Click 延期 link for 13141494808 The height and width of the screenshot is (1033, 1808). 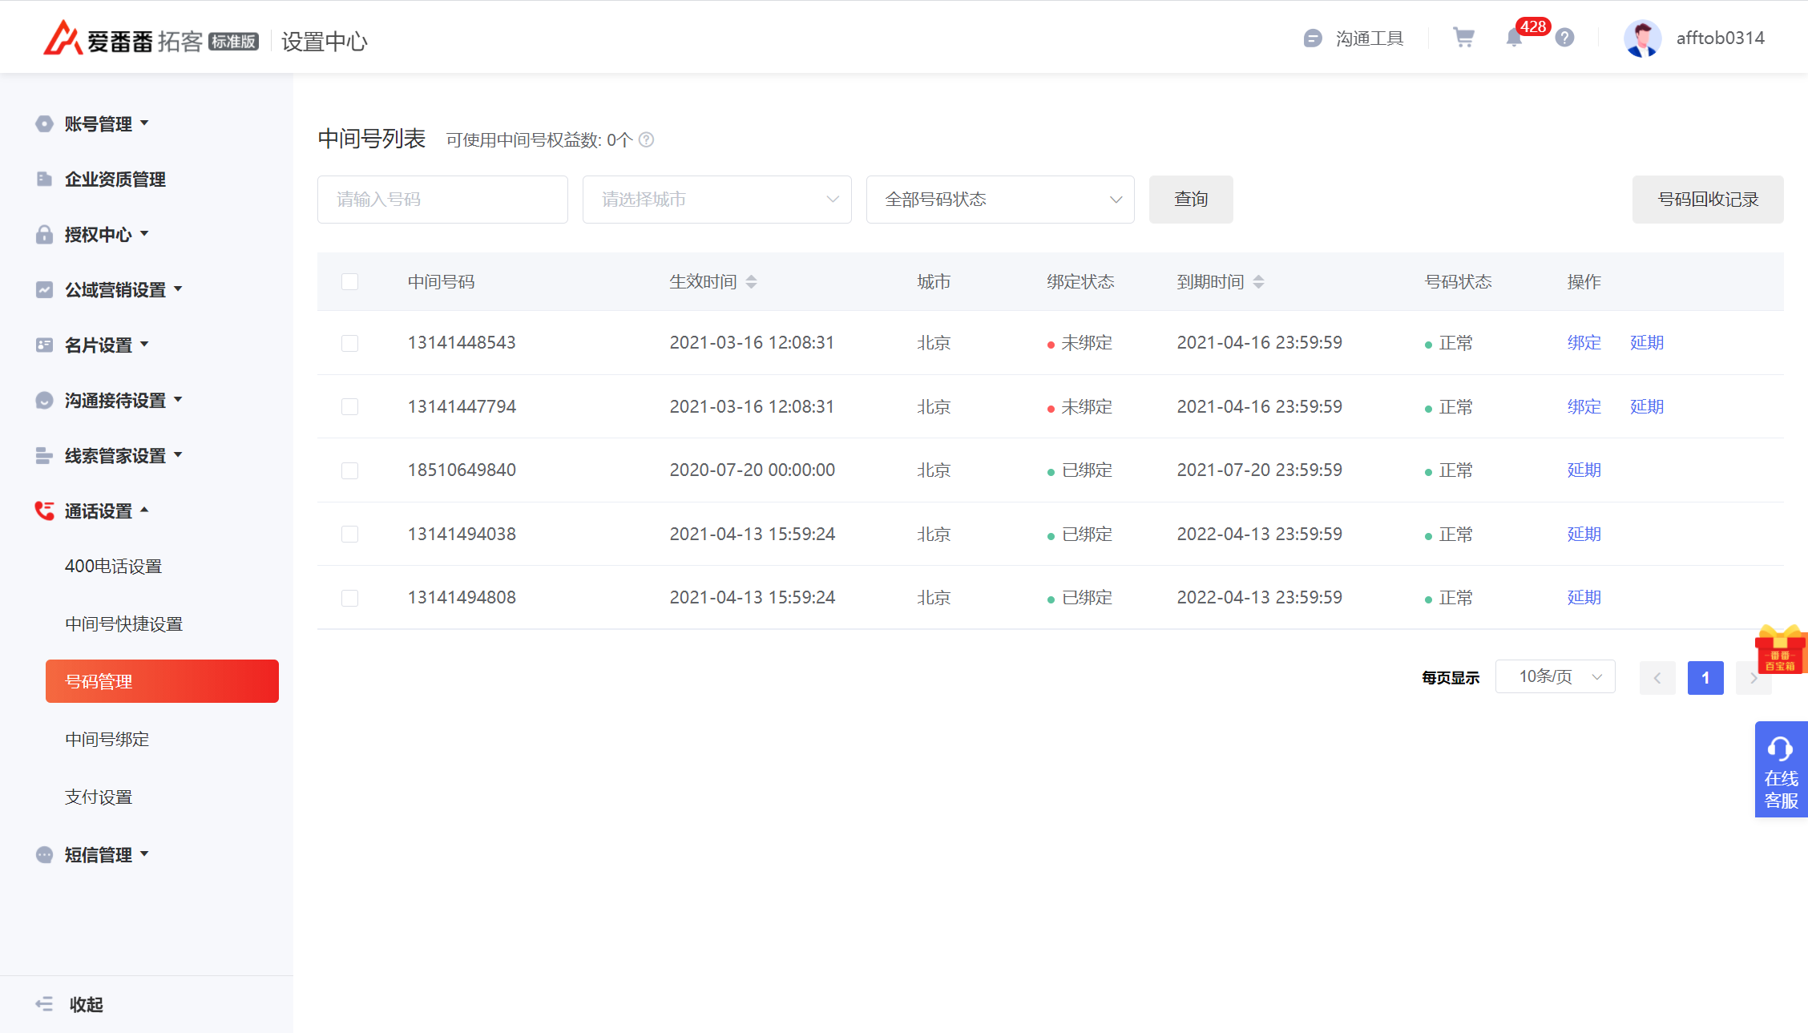pyautogui.click(x=1584, y=598)
